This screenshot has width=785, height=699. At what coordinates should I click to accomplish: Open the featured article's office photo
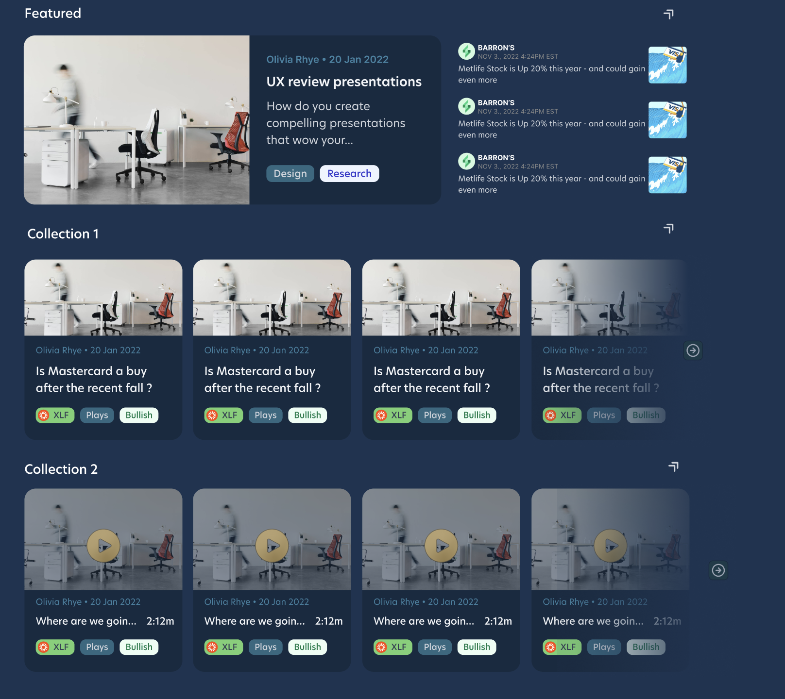pyautogui.click(x=137, y=120)
